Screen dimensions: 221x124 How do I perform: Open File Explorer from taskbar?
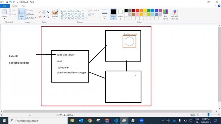click(x=72, y=121)
